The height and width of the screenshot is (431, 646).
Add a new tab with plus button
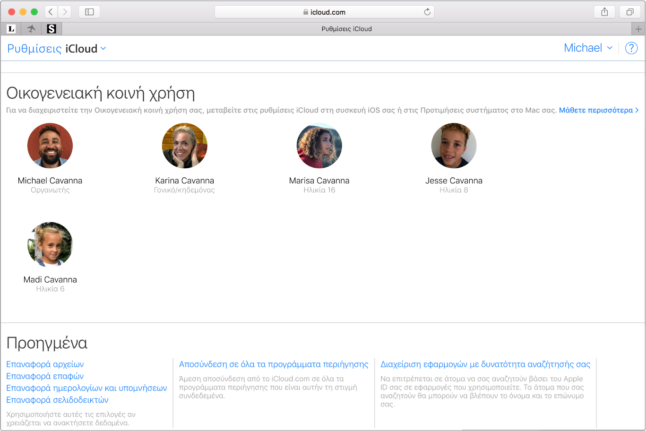tap(638, 29)
